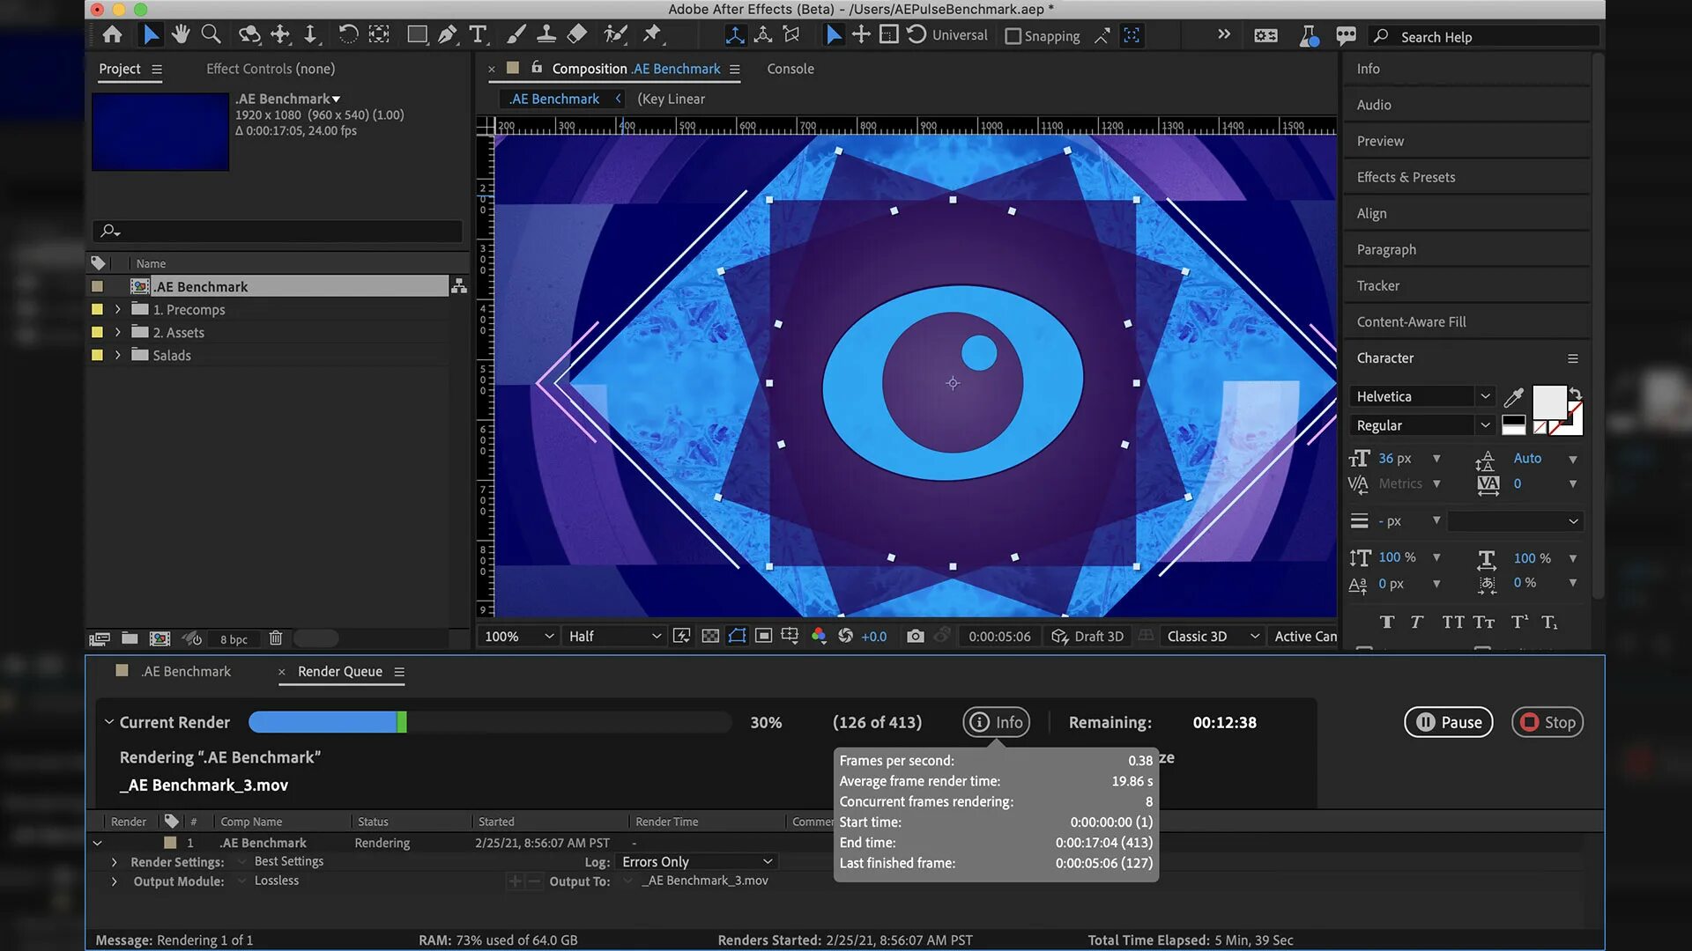Open the Half resolution dropdown
This screenshot has width=1692, height=951.
(x=614, y=636)
